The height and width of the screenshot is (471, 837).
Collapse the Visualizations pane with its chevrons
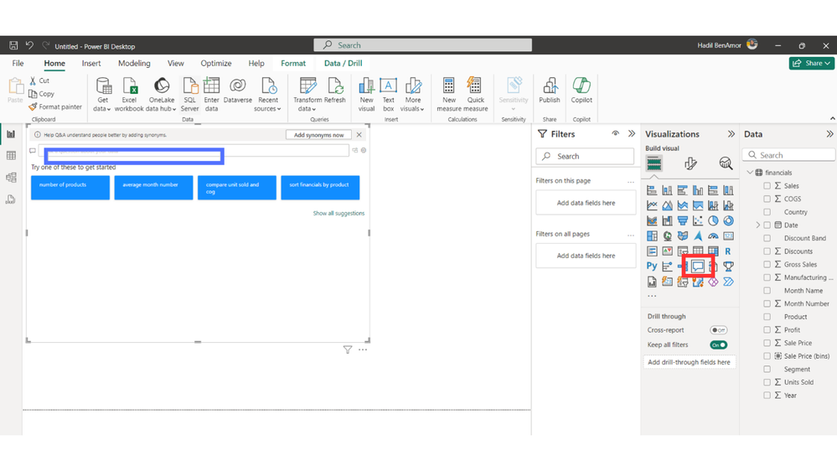pyautogui.click(x=731, y=134)
